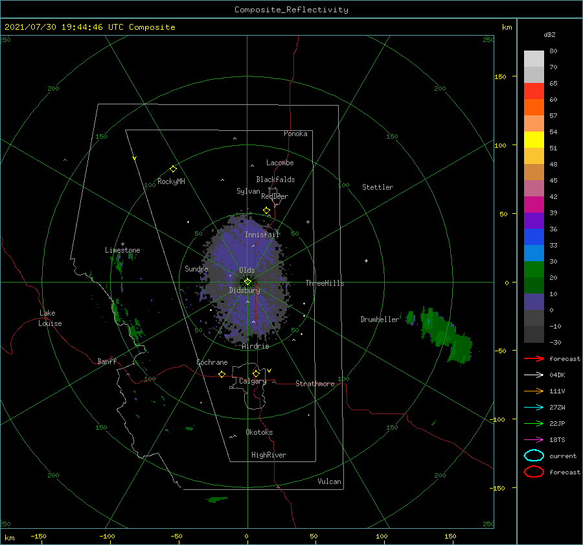The image size is (583, 545).
Task: Select the Strathmore town label
Action: click(x=315, y=384)
